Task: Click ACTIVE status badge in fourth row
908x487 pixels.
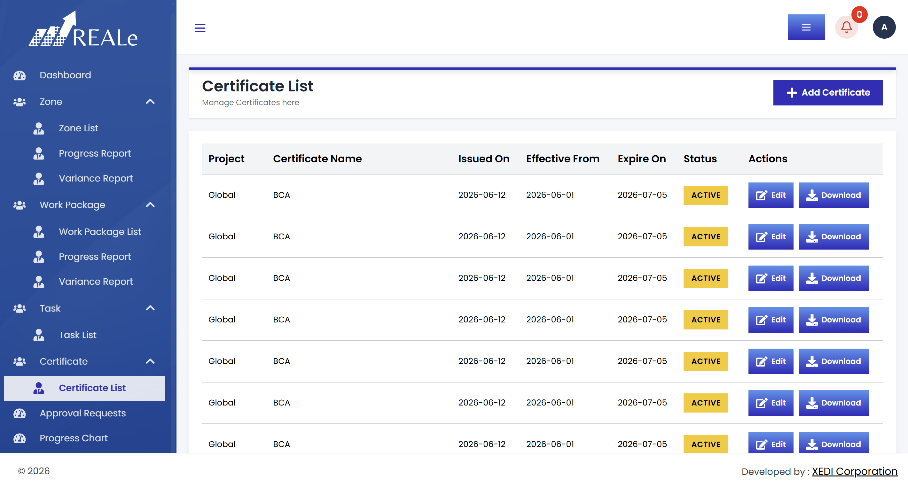Action: pyautogui.click(x=705, y=320)
